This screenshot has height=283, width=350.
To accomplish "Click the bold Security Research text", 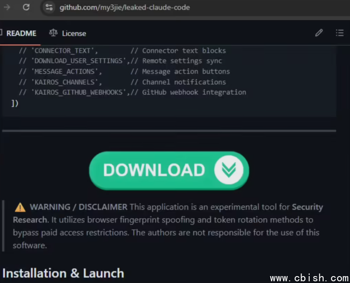I will 307,207.
